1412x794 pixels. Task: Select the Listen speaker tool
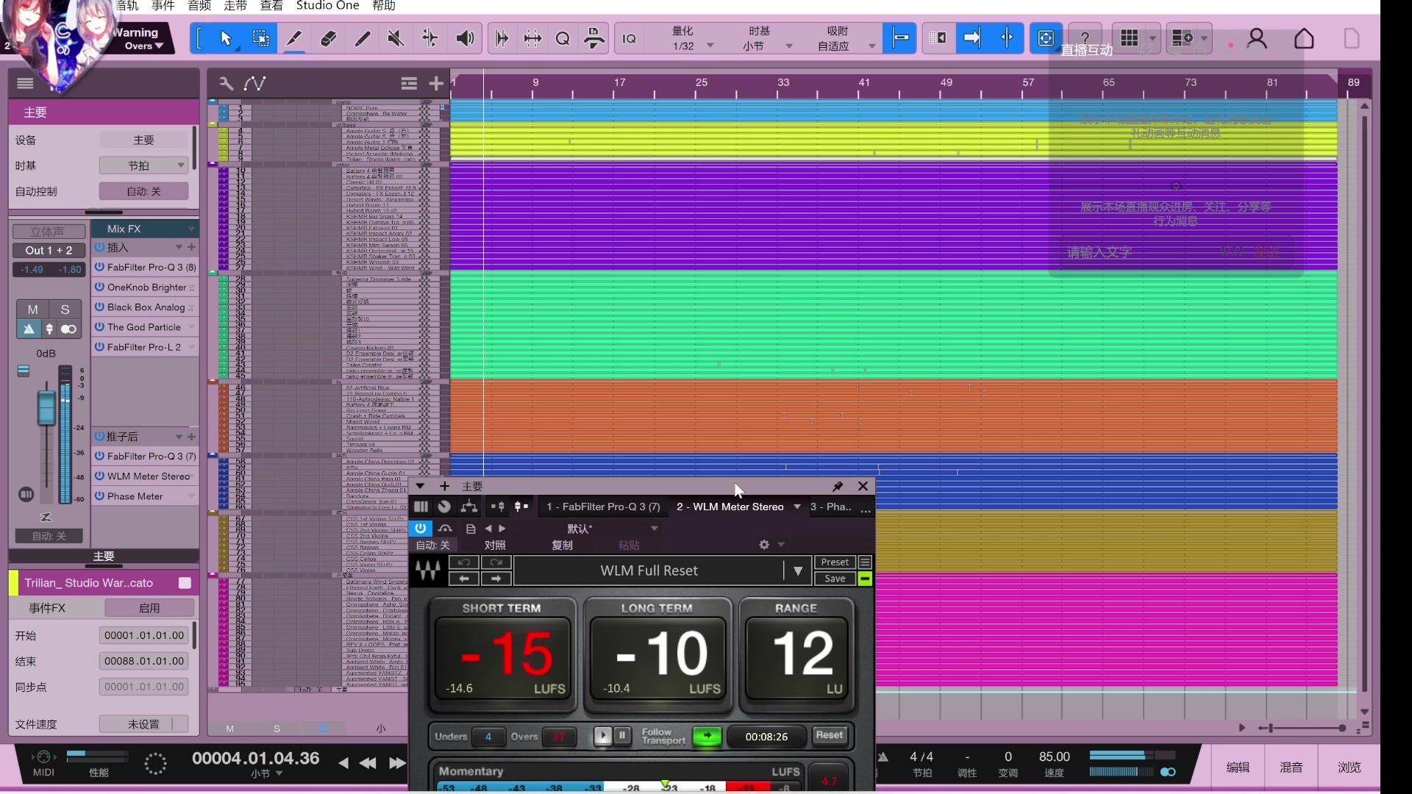465,38
